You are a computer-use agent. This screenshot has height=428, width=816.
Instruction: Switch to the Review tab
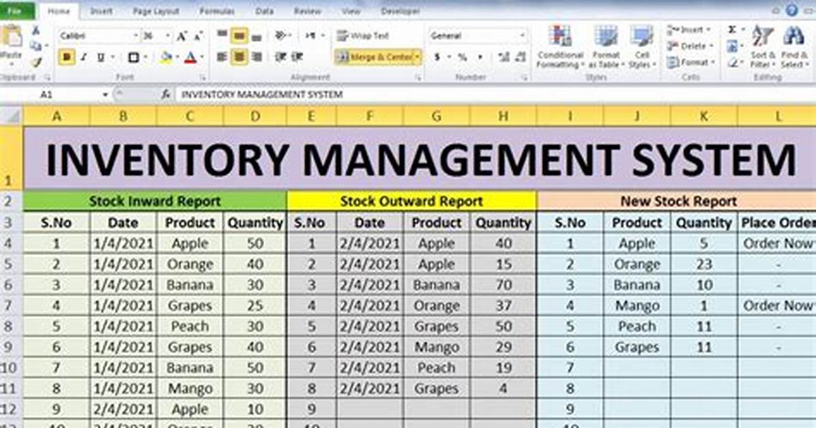pyautogui.click(x=307, y=11)
